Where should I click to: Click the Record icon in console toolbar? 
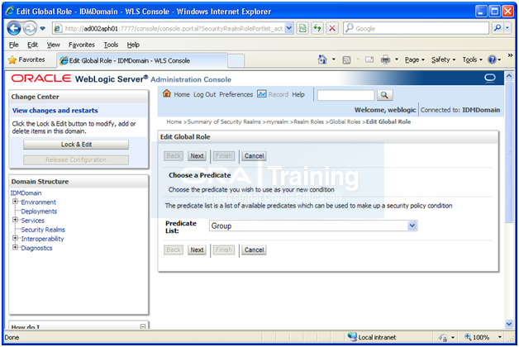click(261, 94)
